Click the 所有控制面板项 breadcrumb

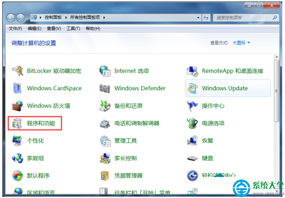[85, 17]
